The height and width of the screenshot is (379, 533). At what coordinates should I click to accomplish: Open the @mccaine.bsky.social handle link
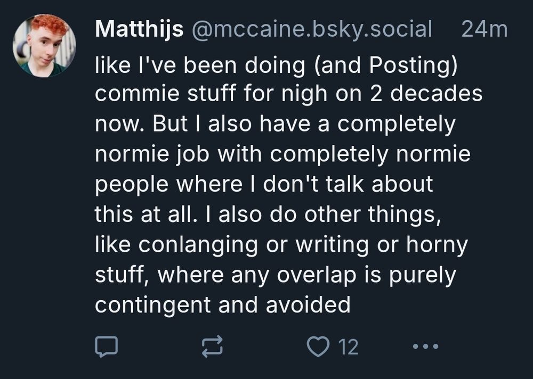pos(308,30)
